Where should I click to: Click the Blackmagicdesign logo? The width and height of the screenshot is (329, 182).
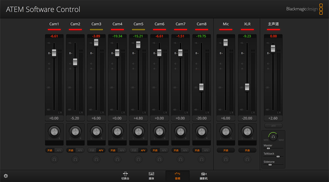pyautogui.click(x=304, y=9)
